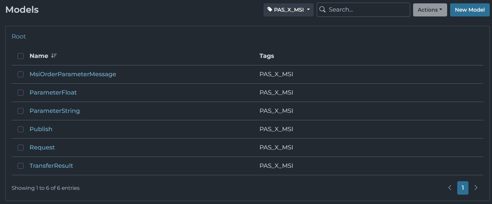Select the ParameterFloat row checkbox
The width and height of the screenshot is (492, 204).
[21, 93]
